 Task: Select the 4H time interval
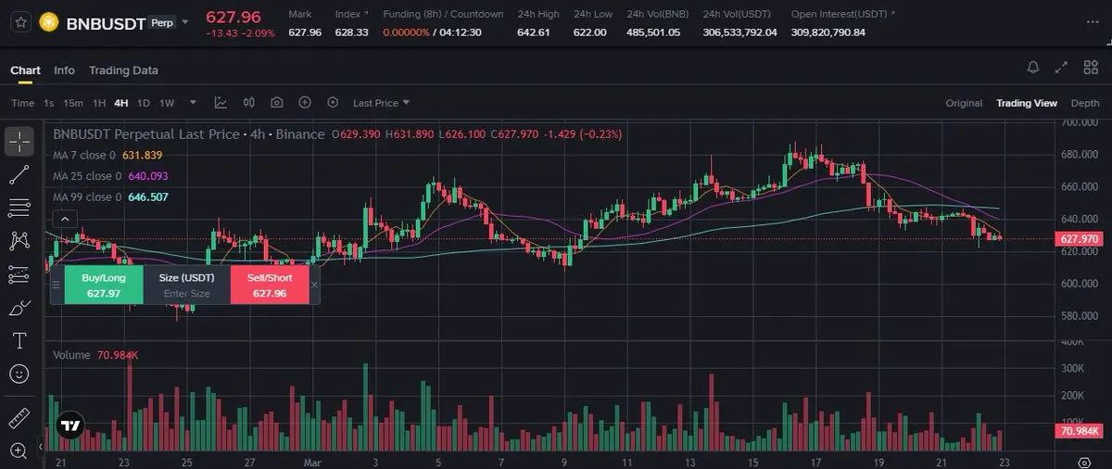coord(121,103)
